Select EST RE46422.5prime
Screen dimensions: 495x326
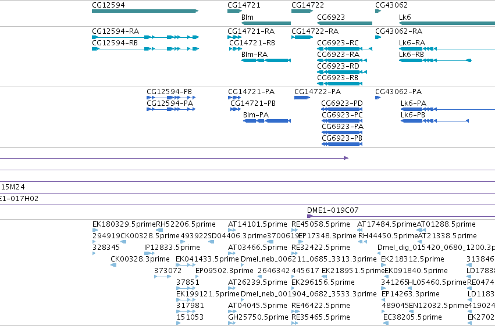pos(294,311)
